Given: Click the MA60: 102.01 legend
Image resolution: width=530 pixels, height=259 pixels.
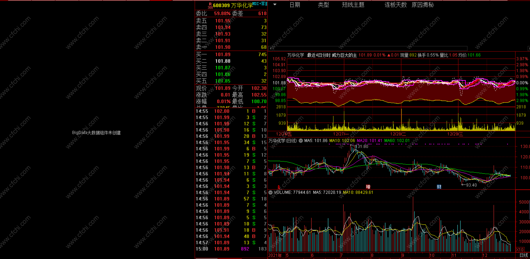Looking at the screenshot, I should (397, 141).
